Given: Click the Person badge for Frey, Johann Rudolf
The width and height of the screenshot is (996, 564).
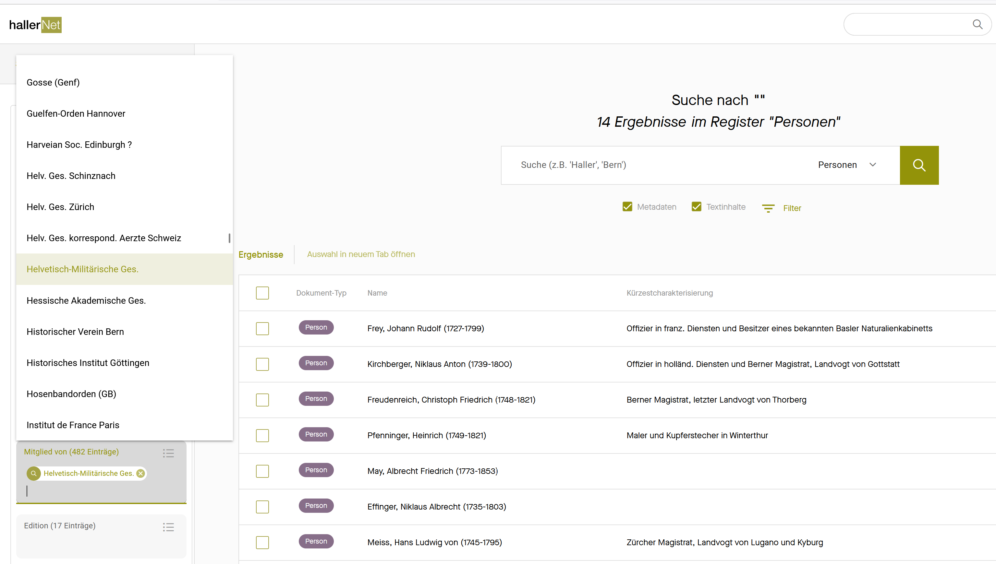Looking at the screenshot, I should point(316,327).
